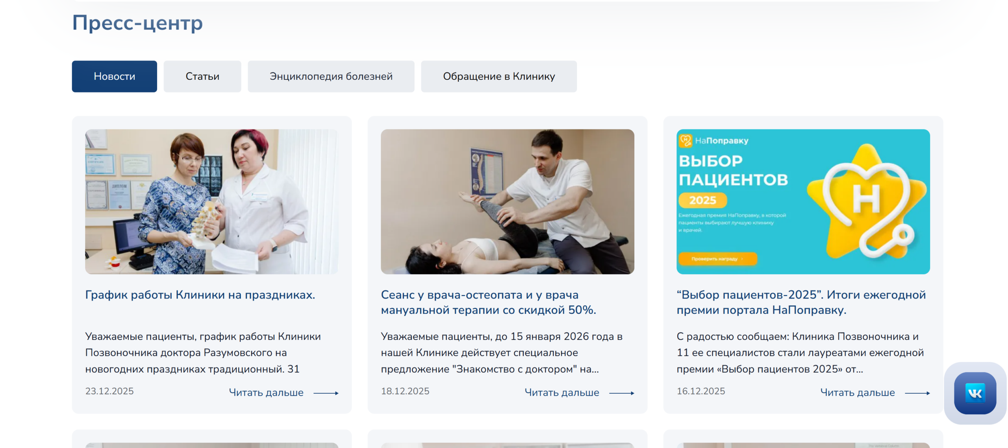Click arrow icon on Выбор пациентов card

click(x=917, y=393)
